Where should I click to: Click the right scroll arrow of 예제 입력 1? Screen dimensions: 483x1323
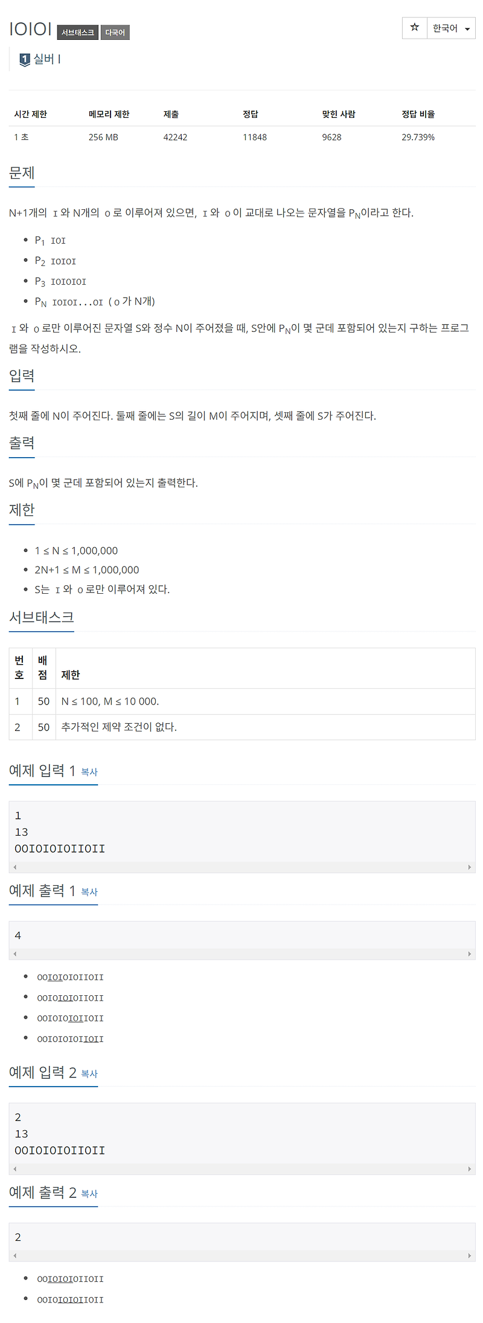click(x=469, y=866)
